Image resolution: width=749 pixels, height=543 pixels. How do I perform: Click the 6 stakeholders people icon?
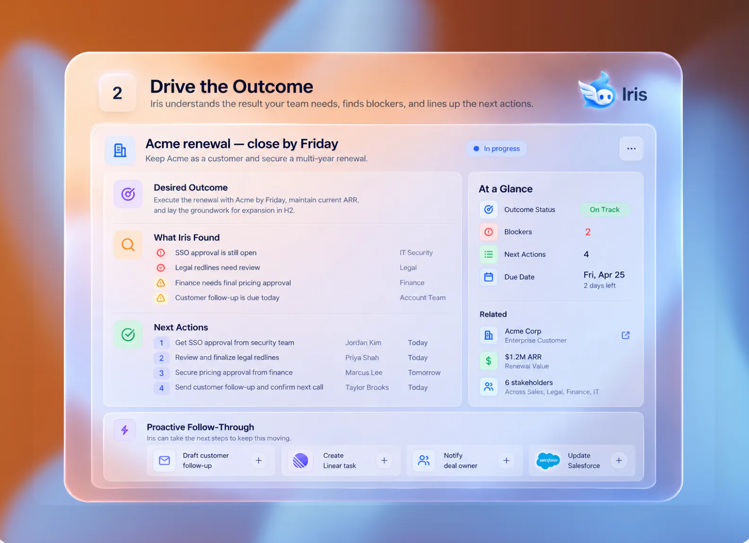488,387
